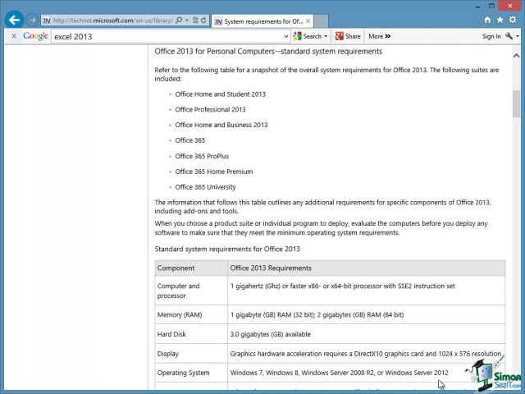Click the list item Office 365 University

click(205, 187)
